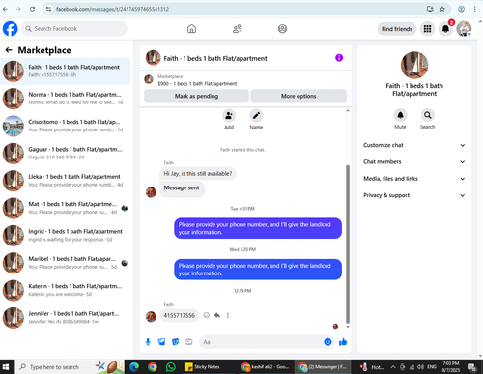Screen dimensions: 483x374
Task: Open the Facebook menu grid icon
Action: click(427, 29)
